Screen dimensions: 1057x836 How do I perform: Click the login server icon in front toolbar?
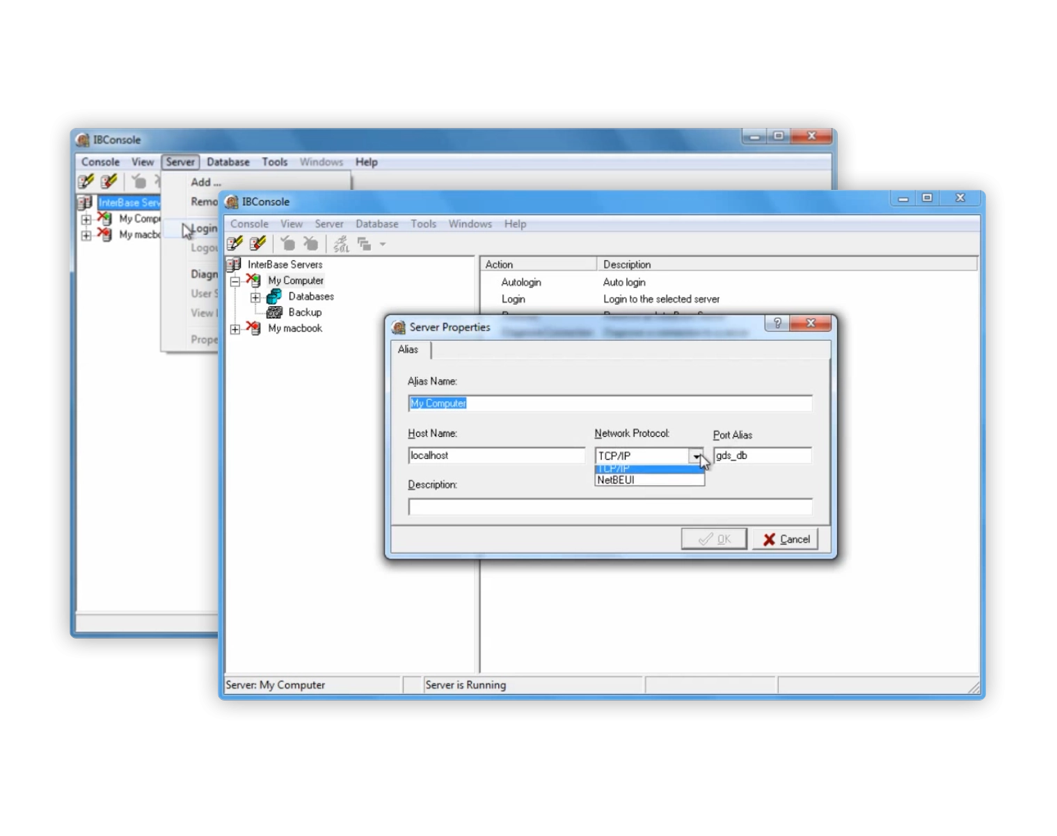(x=287, y=243)
